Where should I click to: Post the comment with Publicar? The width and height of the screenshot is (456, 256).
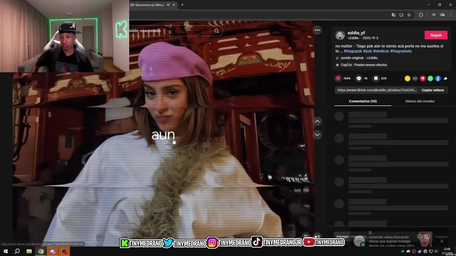tap(441, 237)
